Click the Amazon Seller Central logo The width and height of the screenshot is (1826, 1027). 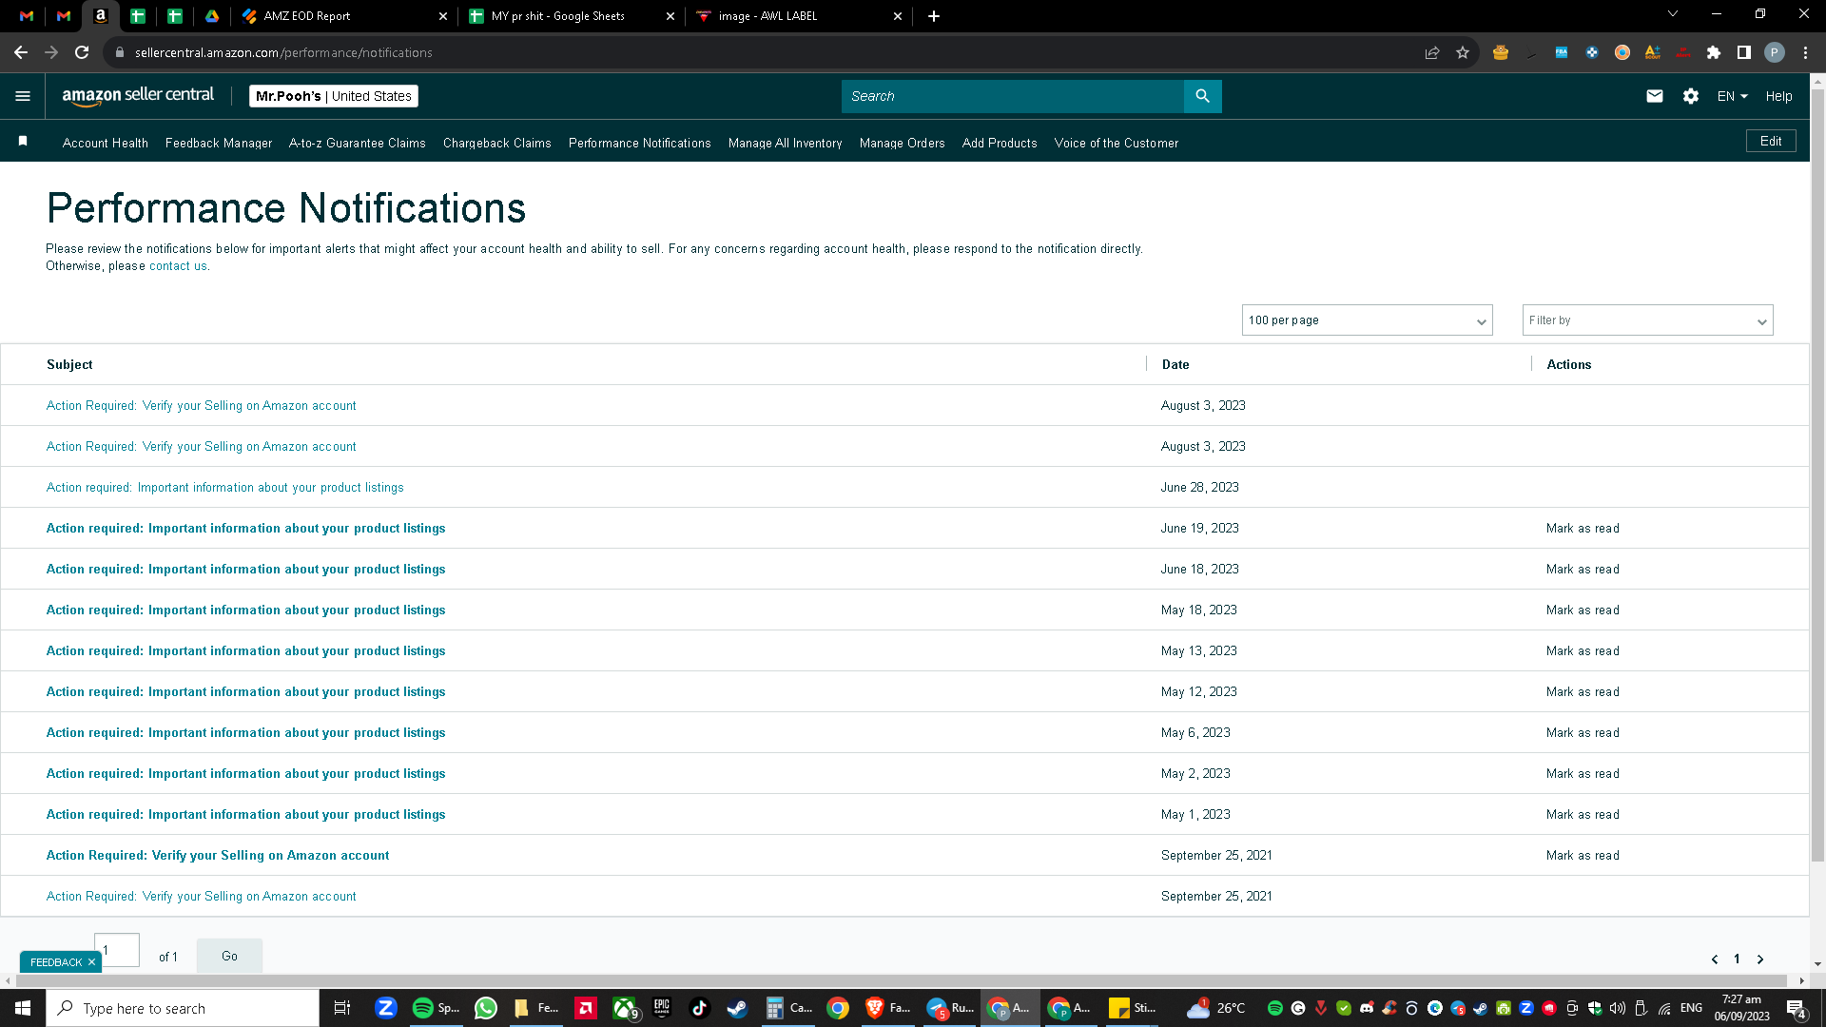point(138,96)
